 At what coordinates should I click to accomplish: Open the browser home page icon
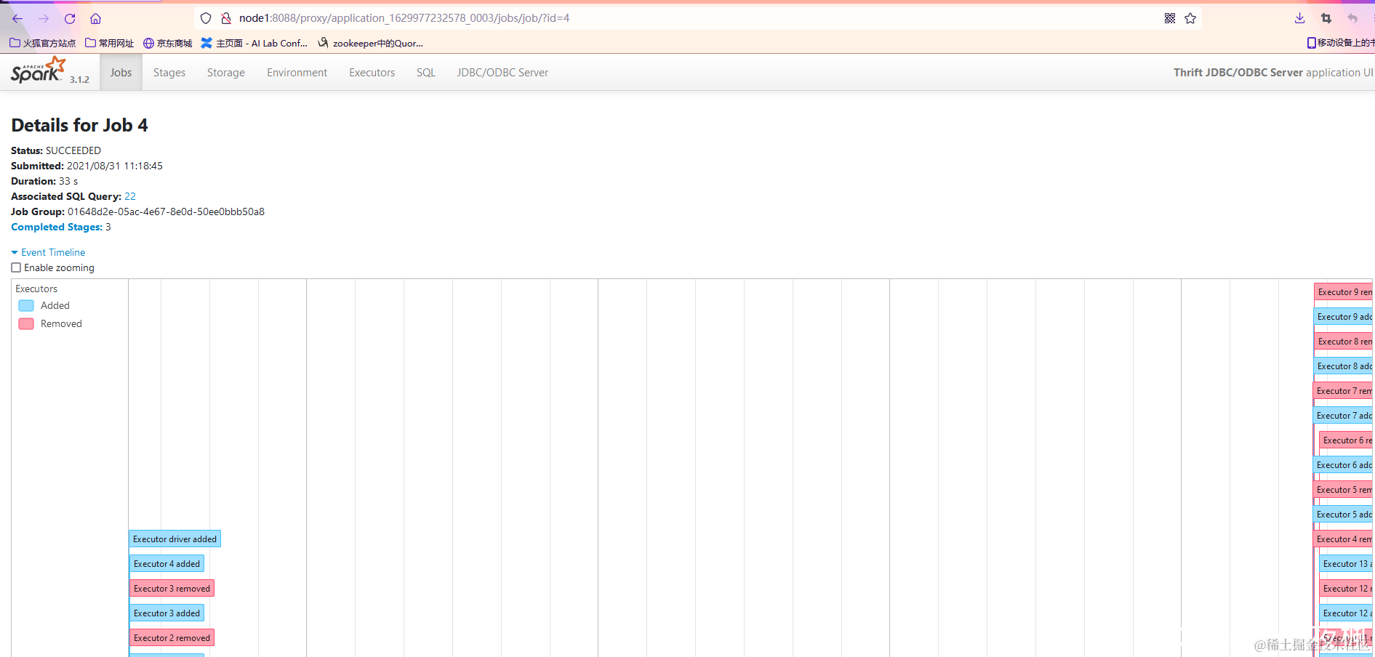95,19
